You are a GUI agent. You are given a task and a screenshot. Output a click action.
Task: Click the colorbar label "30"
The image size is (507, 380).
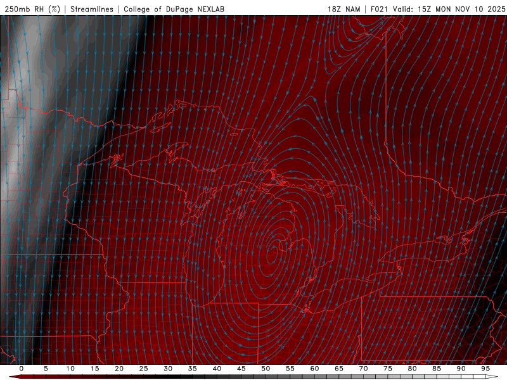coord(168,369)
